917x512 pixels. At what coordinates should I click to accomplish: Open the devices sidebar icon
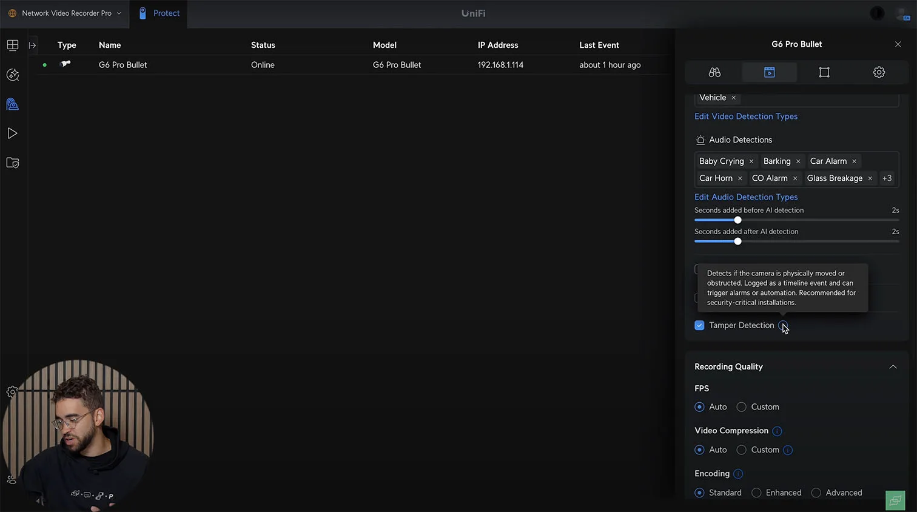(x=13, y=104)
